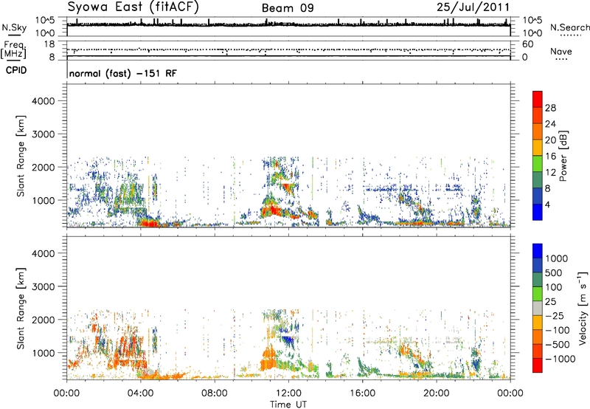Click the '-500' tick on Velocity scale

[x=558, y=345]
